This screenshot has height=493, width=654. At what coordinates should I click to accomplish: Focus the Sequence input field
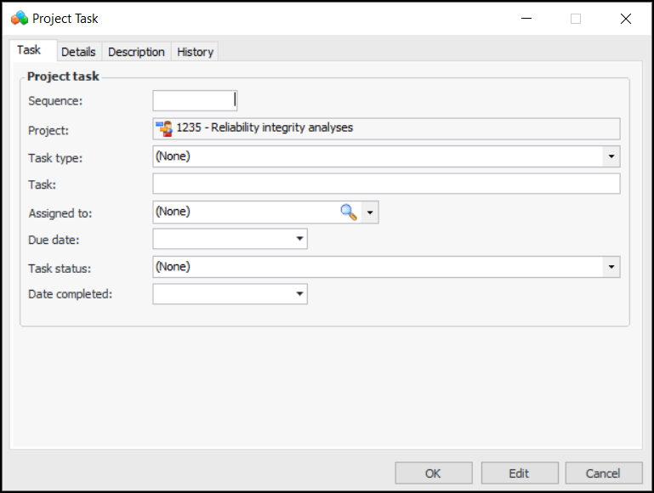click(194, 101)
